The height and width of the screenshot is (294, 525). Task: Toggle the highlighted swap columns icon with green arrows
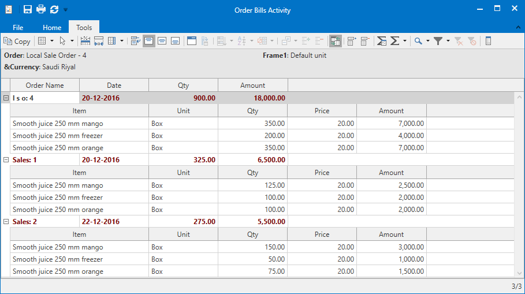[335, 41]
